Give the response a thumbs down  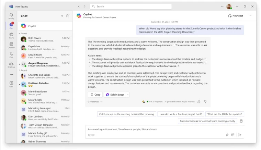[205, 102]
